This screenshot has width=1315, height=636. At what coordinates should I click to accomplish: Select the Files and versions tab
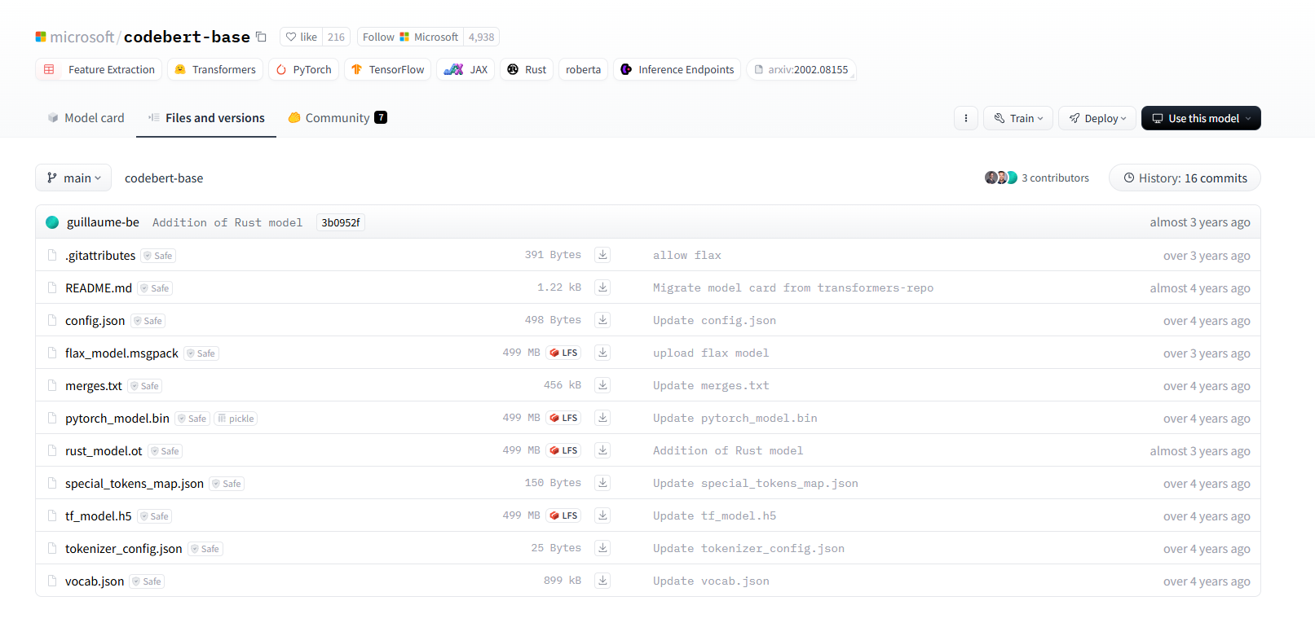[206, 118]
